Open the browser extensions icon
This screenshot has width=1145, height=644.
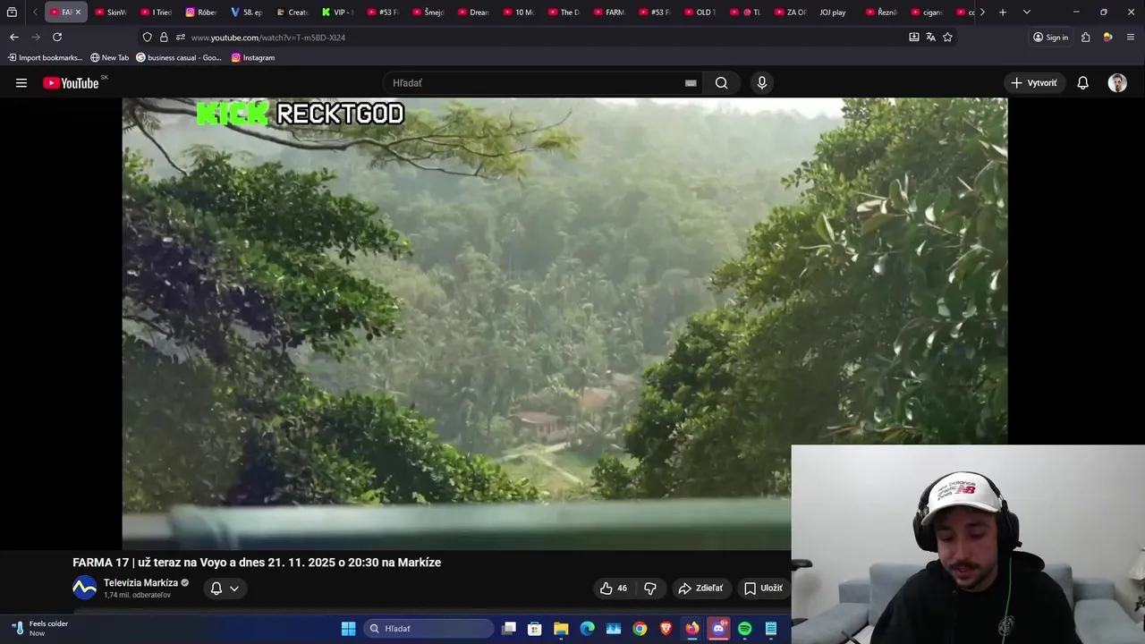[x=1085, y=38]
